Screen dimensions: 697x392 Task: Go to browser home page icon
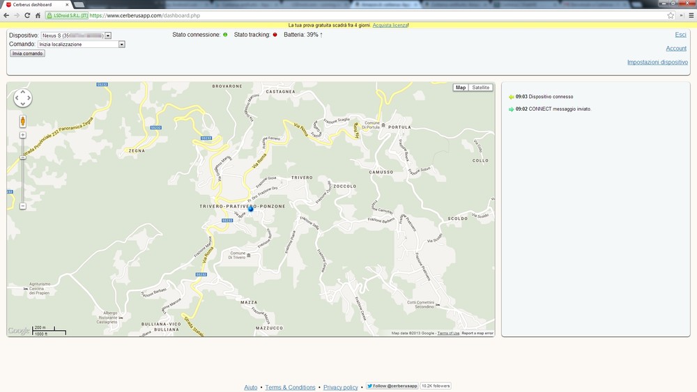(x=38, y=15)
